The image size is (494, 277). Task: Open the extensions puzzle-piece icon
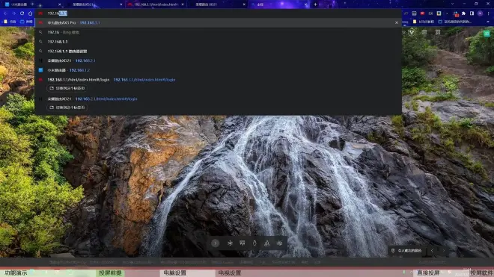pos(464,13)
